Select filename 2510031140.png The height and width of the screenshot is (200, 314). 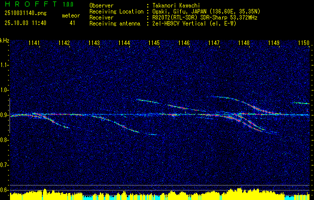[x=25, y=13]
